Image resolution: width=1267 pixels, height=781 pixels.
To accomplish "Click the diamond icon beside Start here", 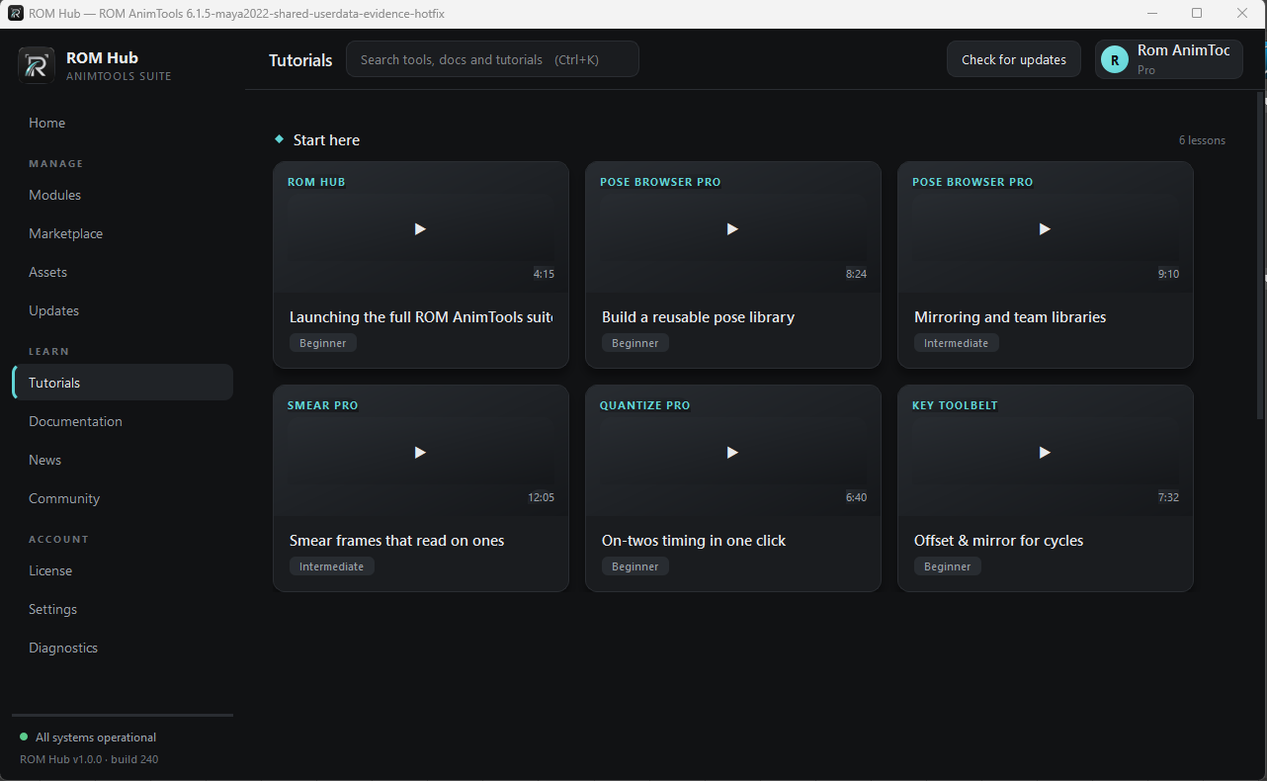I will pyautogui.click(x=280, y=139).
